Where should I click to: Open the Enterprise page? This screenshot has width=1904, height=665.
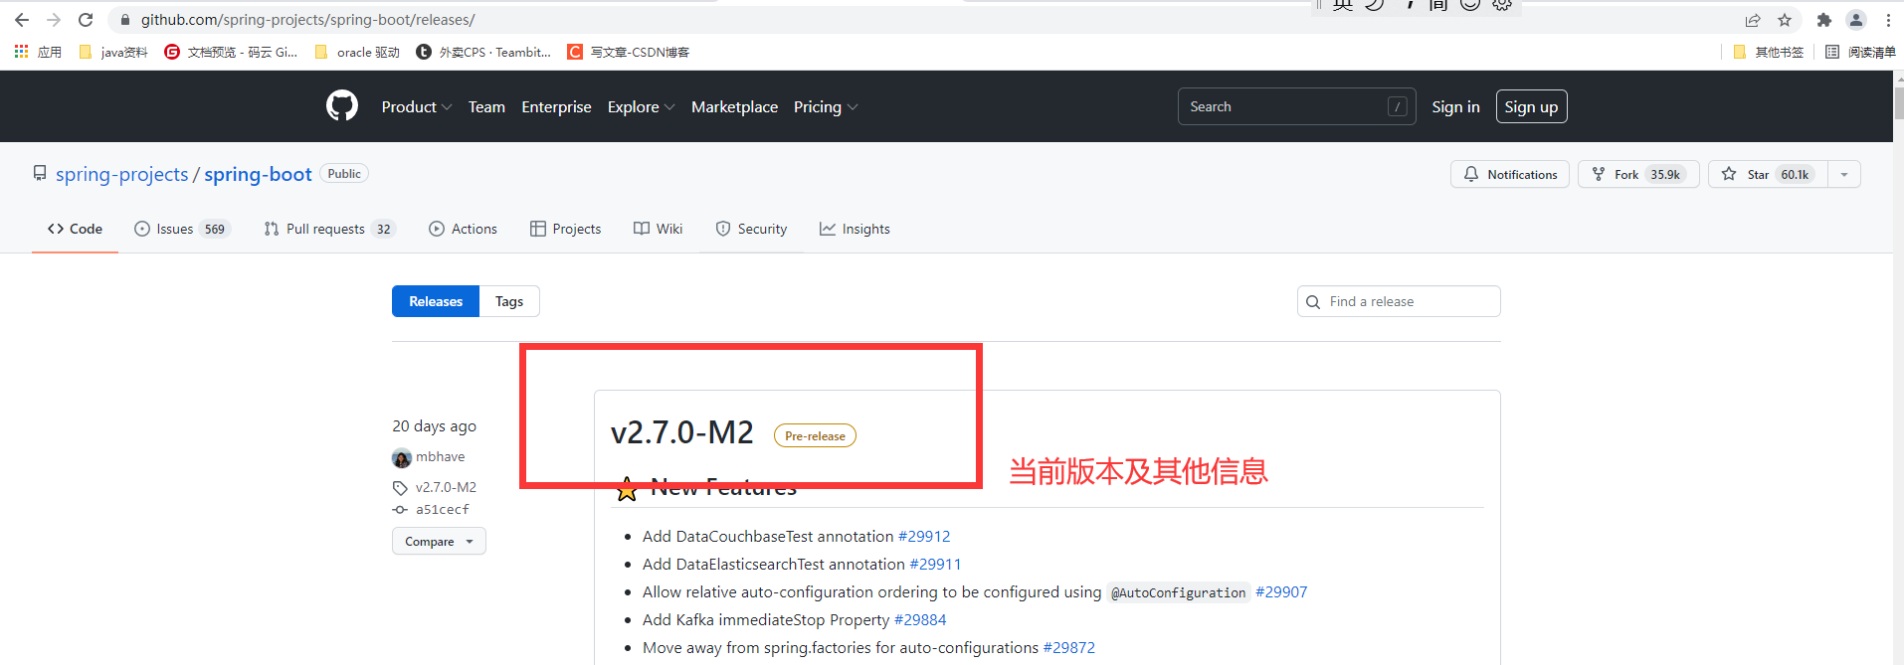556,106
